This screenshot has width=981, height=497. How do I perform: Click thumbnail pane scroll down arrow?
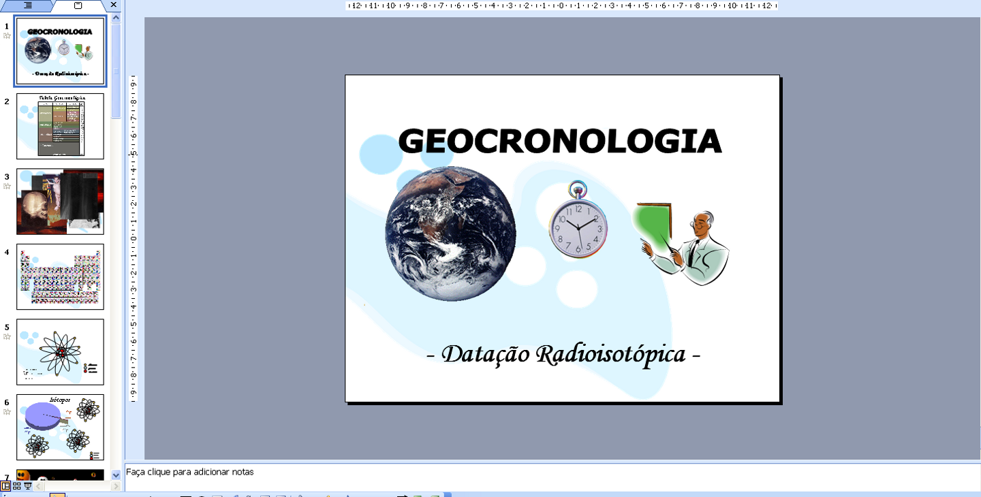[x=116, y=475]
